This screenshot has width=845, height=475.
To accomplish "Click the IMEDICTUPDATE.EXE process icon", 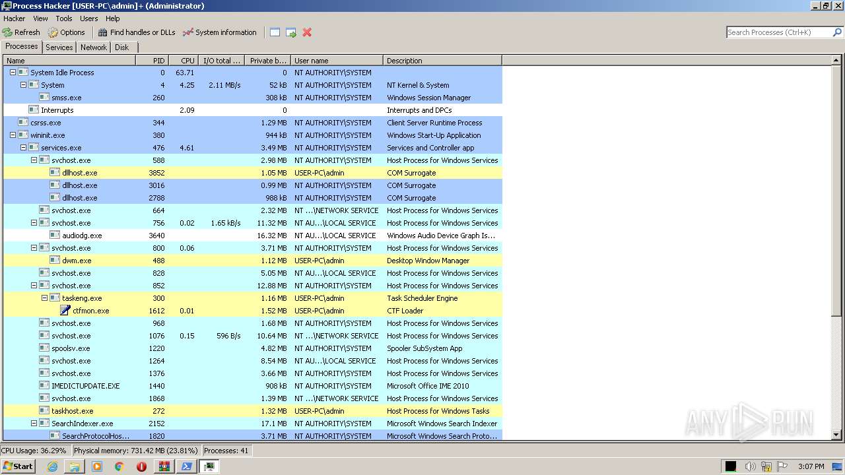I will (x=44, y=386).
